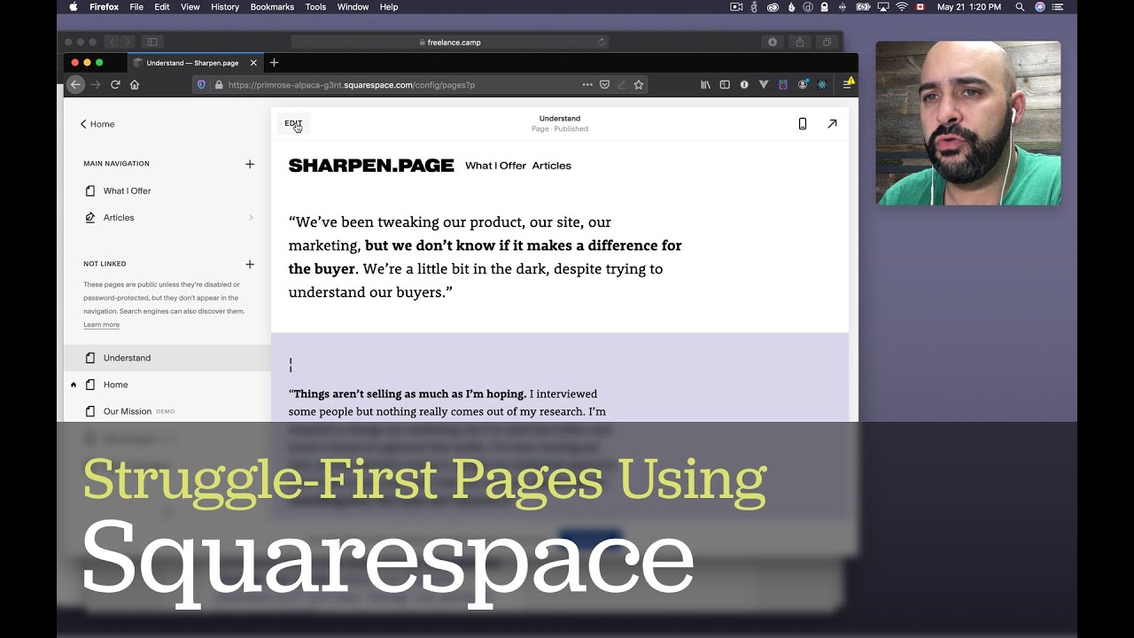Click the date and time in menu bar
The height and width of the screenshot is (638, 1134).
pos(969,7)
